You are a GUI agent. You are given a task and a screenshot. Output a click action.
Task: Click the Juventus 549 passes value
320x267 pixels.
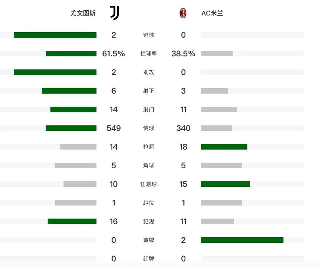click(x=114, y=128)
